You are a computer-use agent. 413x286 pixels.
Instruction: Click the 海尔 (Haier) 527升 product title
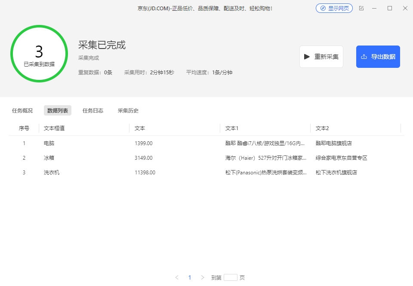[266, 158]
